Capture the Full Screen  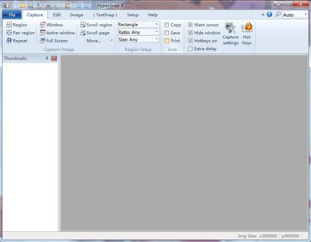pos(54,41)
